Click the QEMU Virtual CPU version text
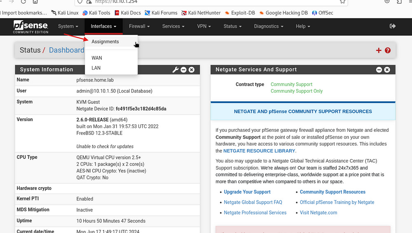The width and height of the screenshot is (412, 233). [108, 157]
